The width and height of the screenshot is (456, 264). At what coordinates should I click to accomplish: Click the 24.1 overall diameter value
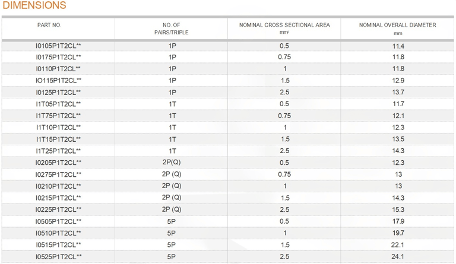coord(398,257)
